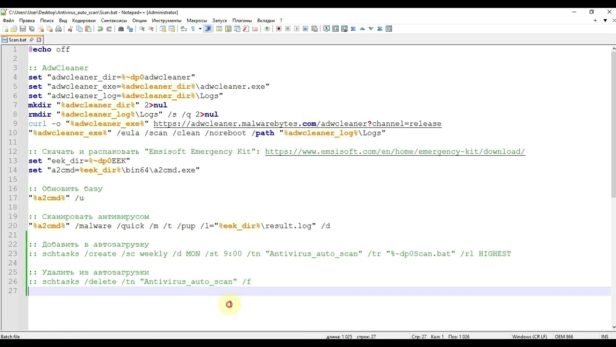Open the Вкладки menu

266,21
